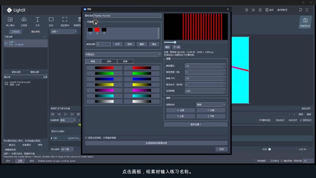The height and width of the screenshot is (178, 316).
Task: Open the export audio 48 kHz dropdown
Action: tap(67, 149)
